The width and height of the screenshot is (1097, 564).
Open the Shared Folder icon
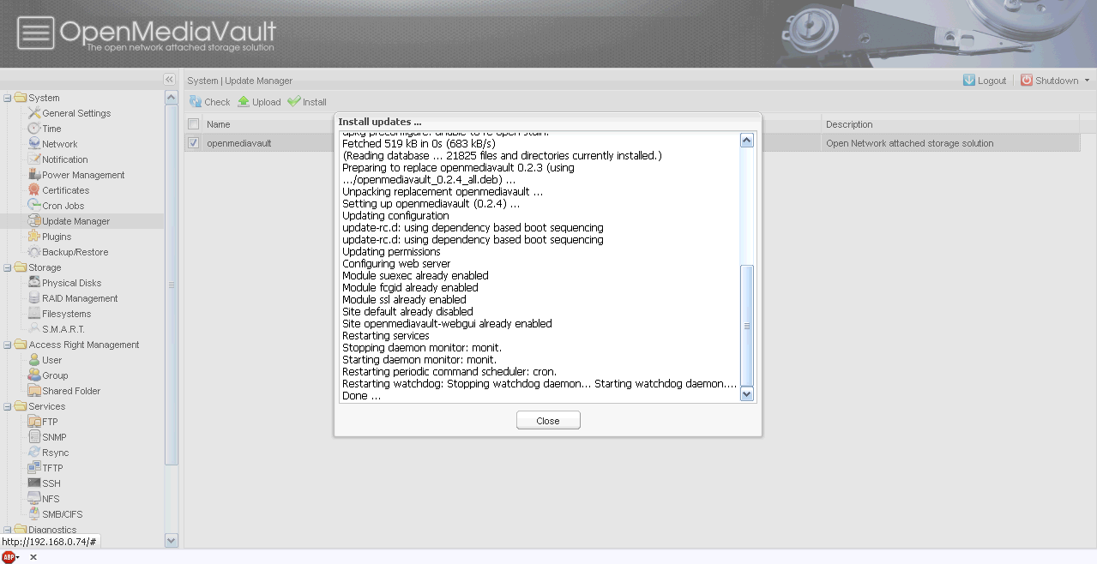tap(34, 391)
